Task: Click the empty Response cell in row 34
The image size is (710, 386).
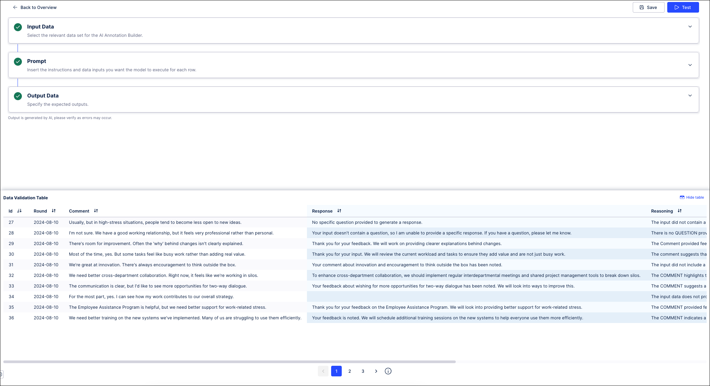Action: [476, 296]
